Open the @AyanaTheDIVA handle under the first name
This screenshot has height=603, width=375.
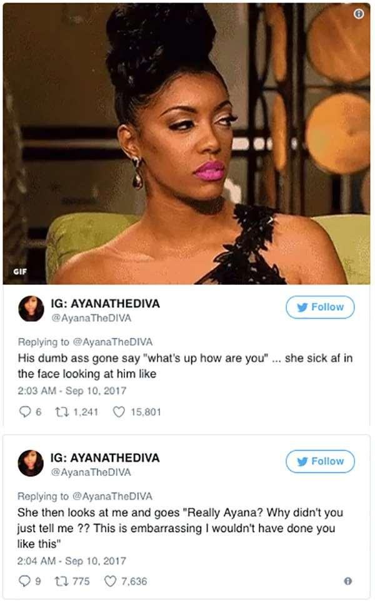pyautogui.click(x=91, y=318)
